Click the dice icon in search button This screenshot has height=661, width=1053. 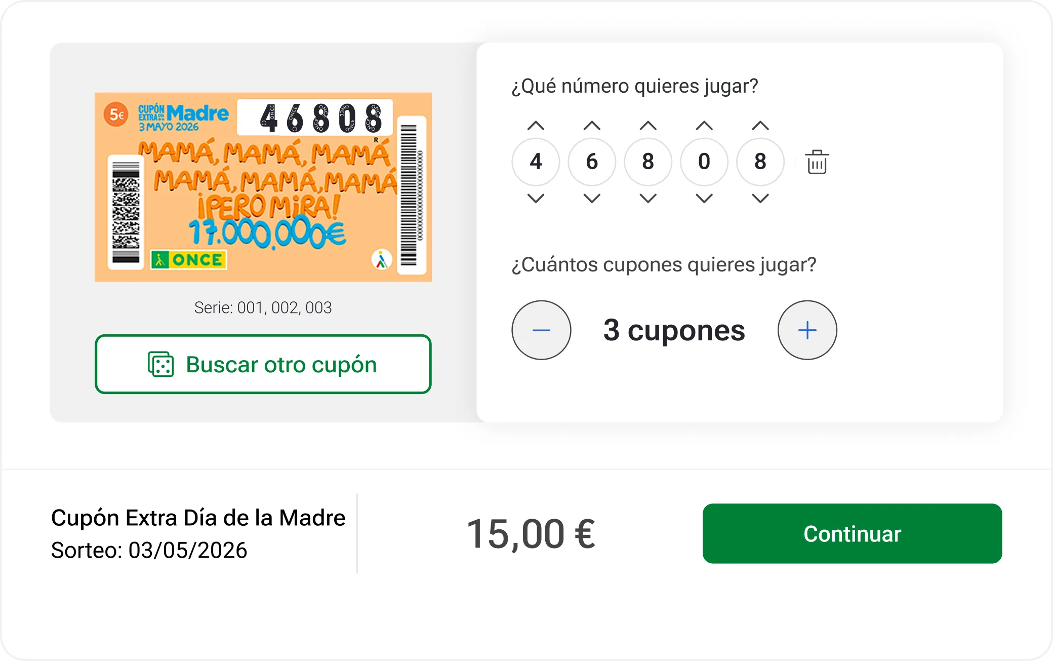coord(161,364)
